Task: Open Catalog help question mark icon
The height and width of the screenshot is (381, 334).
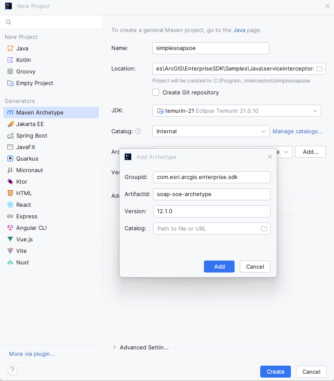Action: pos(138,131)
